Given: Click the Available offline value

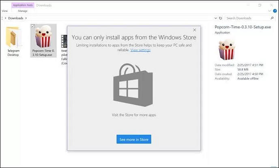Looking at the screenshot, I should click(248, 79).
